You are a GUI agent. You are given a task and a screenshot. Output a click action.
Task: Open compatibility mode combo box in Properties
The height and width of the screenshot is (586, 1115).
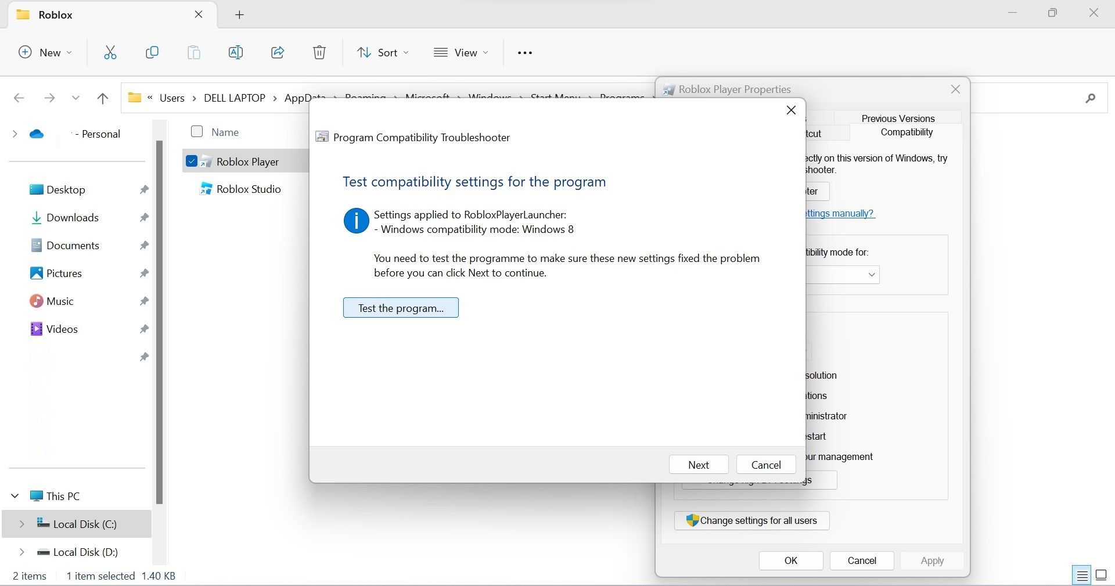[x=843, y=274]
